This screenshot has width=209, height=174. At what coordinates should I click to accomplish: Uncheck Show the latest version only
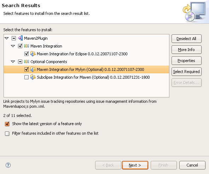[x=7, y=124]
